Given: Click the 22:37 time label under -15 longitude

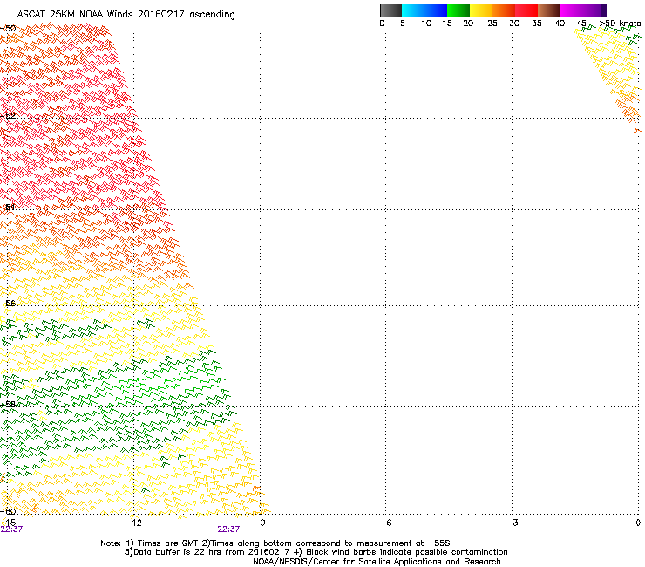Looking at the screenshot, I should pos(11,529).
